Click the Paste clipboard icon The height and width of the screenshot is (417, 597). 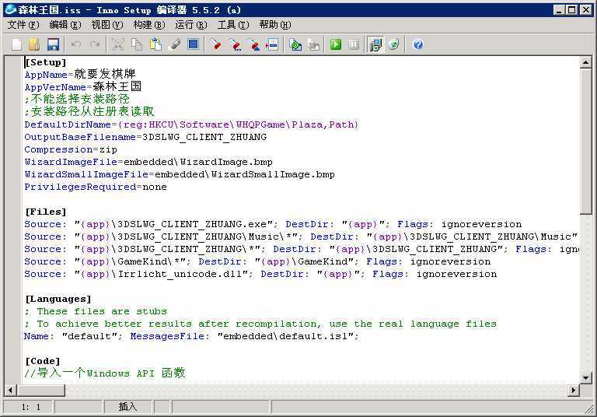pyautogui.click(x=156, y=44)
